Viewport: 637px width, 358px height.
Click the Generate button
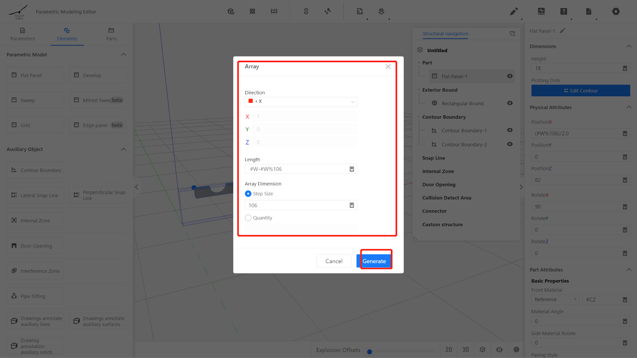pyautogui.click(x=374, y=261)
